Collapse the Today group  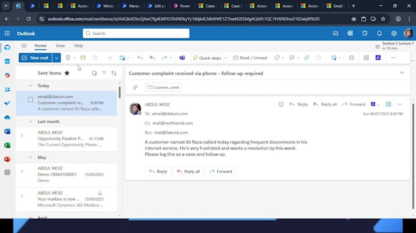tap(31, 85)
